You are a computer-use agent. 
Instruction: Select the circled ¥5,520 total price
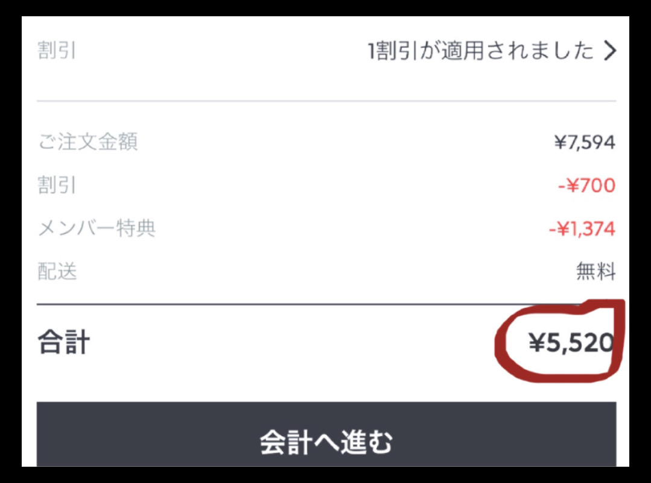coord(571,343)
